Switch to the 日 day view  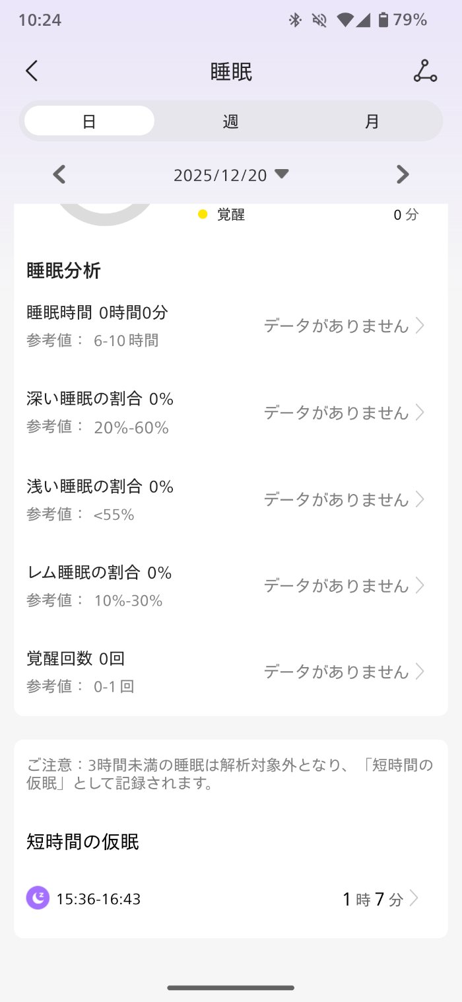89,122
